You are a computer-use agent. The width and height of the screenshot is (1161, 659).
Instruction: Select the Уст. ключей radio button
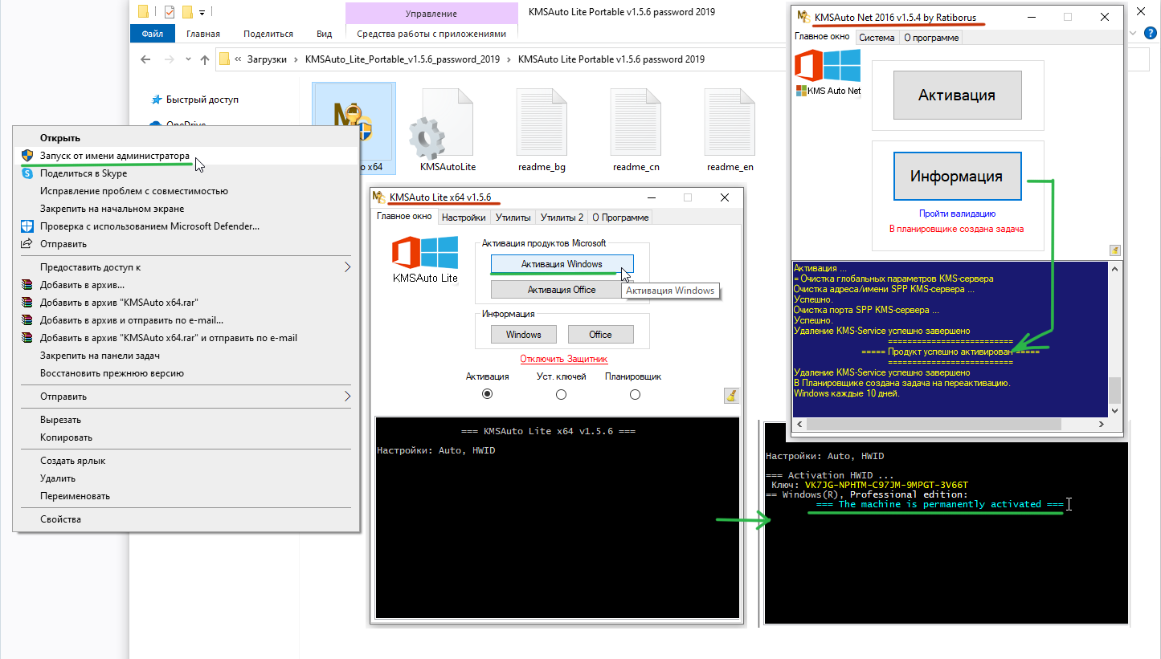(561, 394)
